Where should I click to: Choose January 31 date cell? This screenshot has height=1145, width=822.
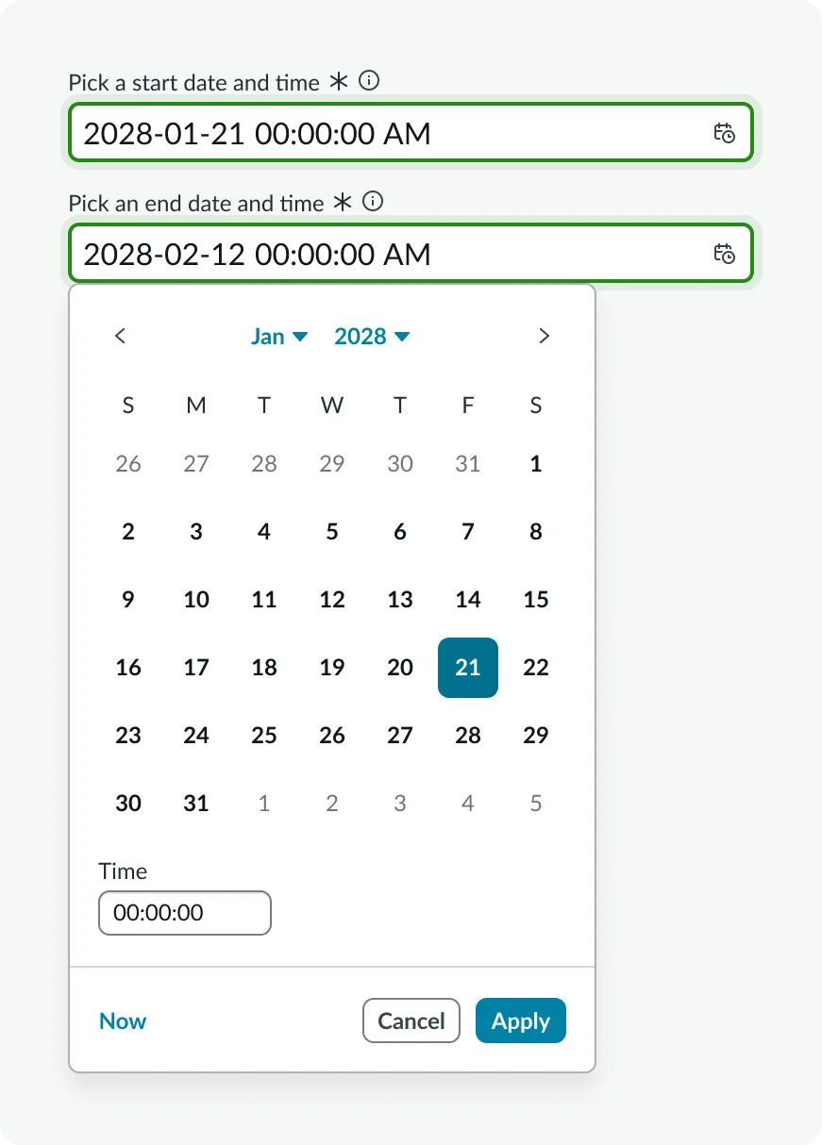196,804
